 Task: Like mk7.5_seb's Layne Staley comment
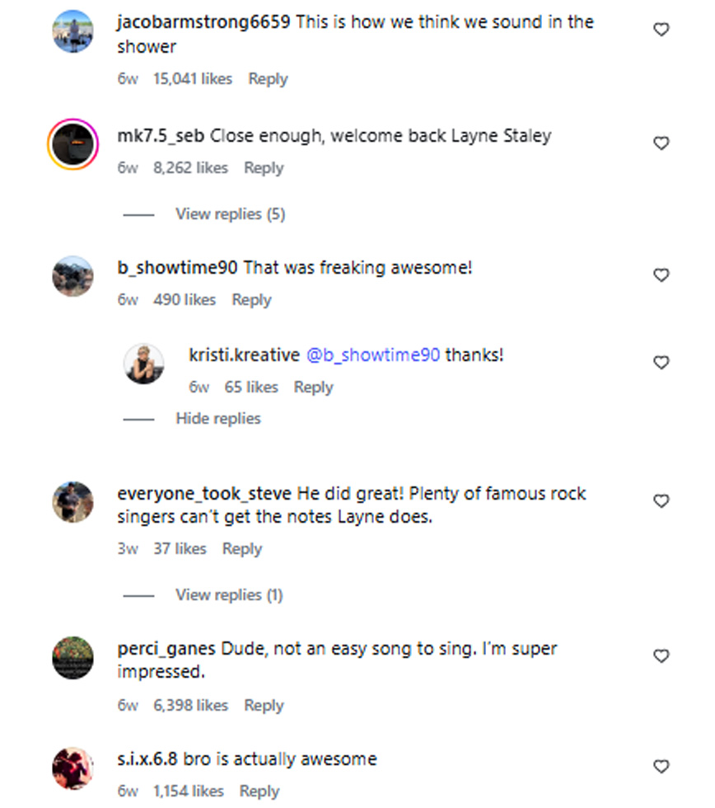[661, 143]
